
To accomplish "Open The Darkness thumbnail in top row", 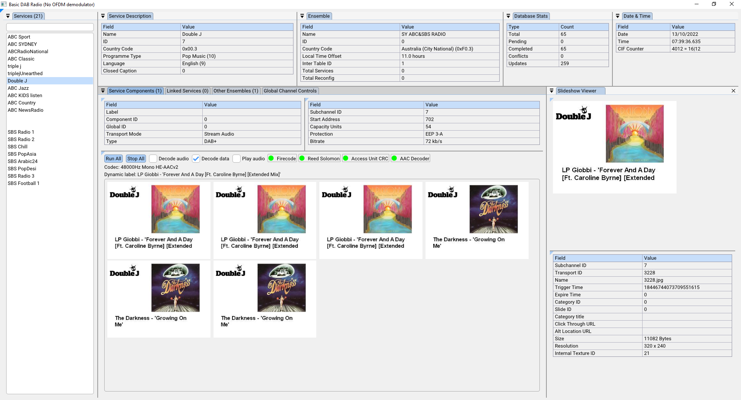I will click(477, 220).
